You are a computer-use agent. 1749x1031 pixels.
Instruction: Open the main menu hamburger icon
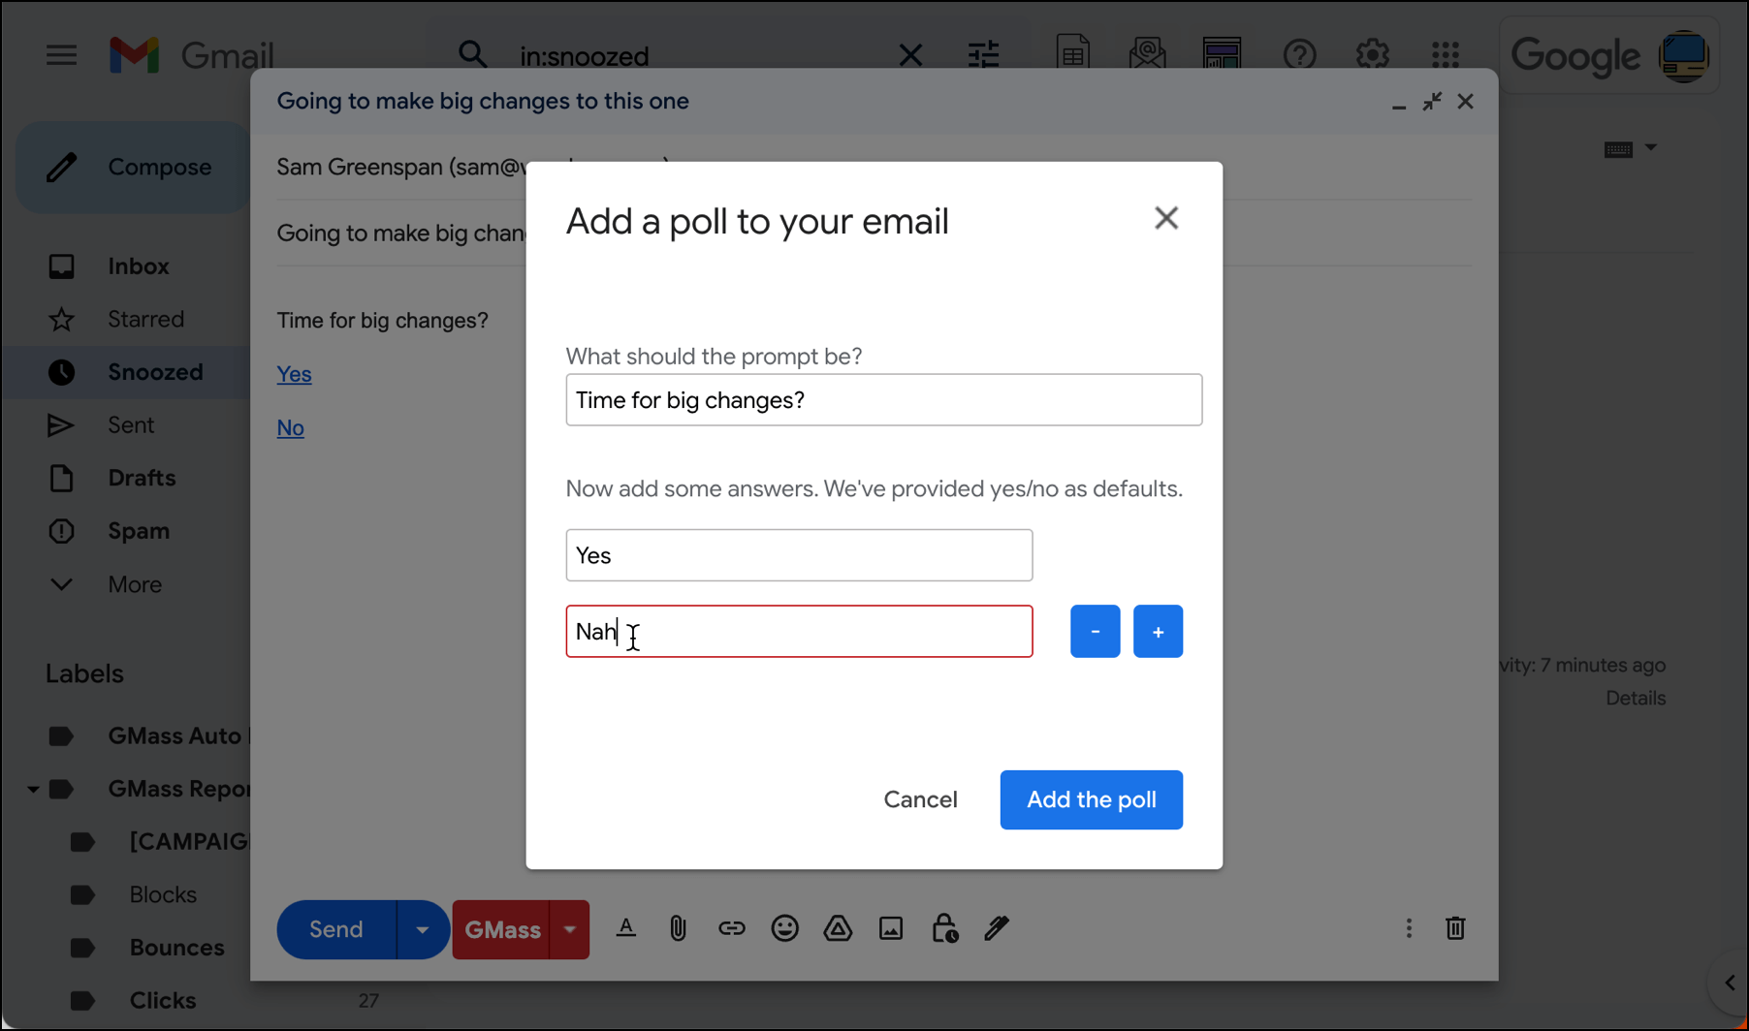coord(61,55)
